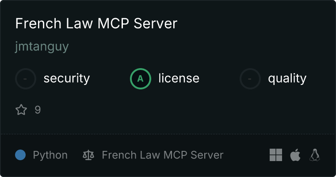Click the quality label text
The image size is (336, 177).
[287, 78]
